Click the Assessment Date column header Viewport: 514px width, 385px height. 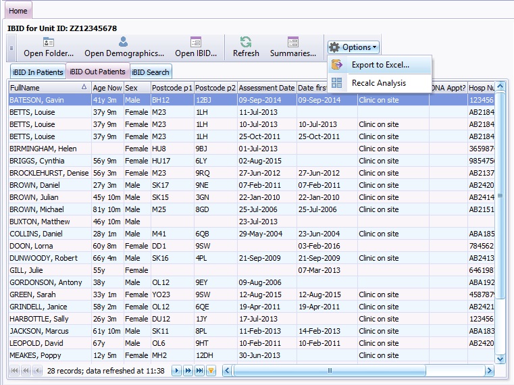pos(267,88)
